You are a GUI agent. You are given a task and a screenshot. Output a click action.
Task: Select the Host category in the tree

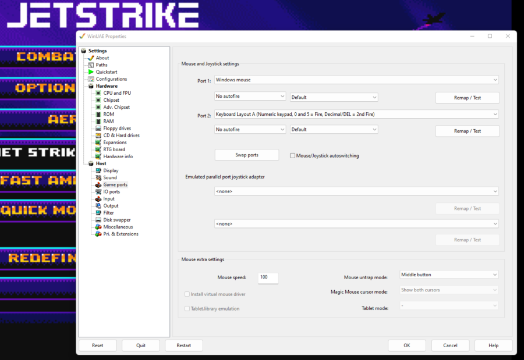point(101,163)
